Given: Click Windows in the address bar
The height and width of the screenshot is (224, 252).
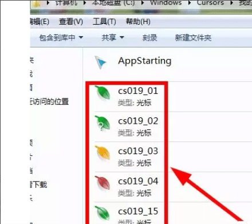Looking at the screenshot, I should (x=166, y=3).
